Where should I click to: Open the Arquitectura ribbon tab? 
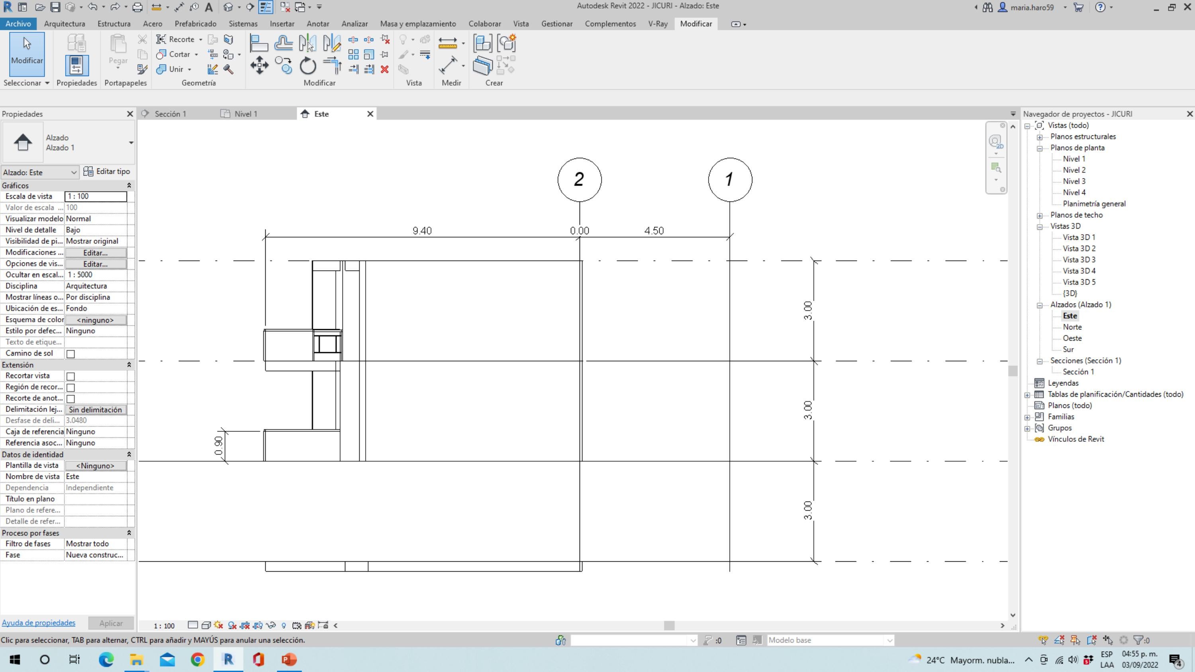[65, 24]
